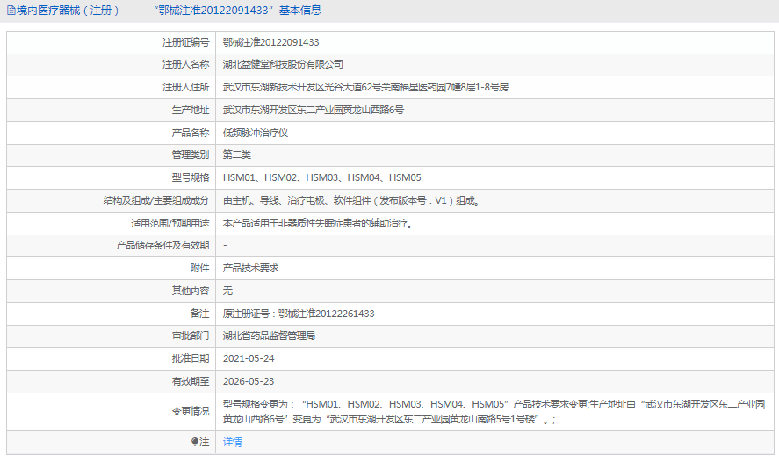Click the document icon beside the page title
Screen dimensions: 779x462
click(11, 11)
